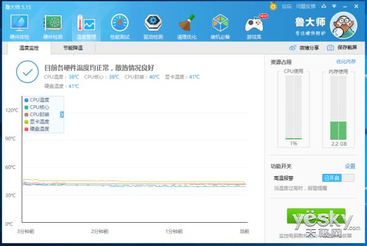Open 装机必备 essential software cube
The image size is (367, 246).
tap(220, 27)
